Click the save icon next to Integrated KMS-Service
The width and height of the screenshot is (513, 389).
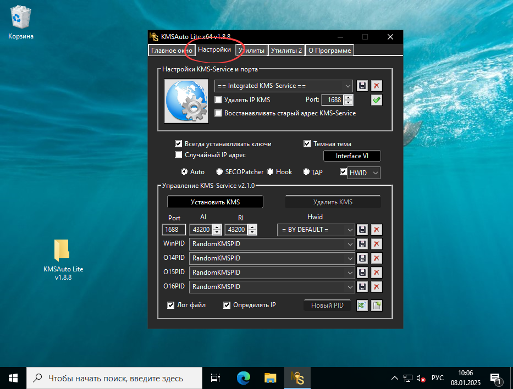tap(362, 86)
